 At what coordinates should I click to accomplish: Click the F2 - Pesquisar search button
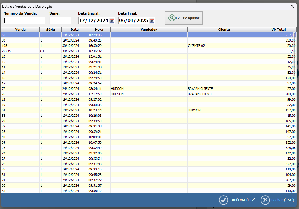coord(184,18)
